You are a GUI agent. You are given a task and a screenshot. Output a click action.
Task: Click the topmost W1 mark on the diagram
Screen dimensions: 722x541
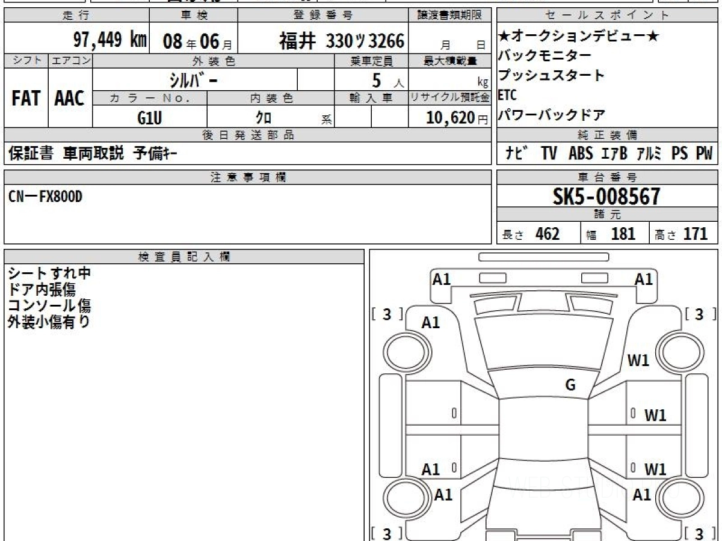638,361
